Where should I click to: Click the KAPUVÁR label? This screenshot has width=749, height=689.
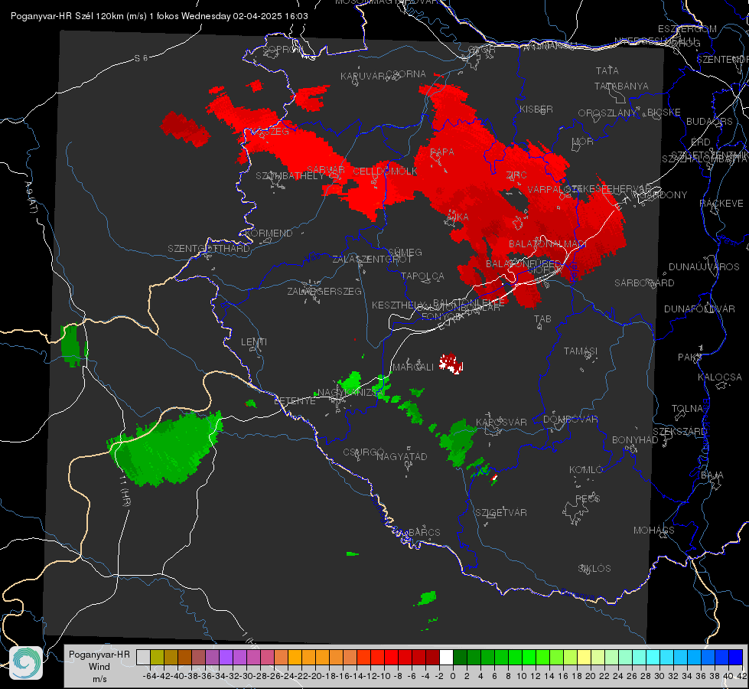(363, 77)
